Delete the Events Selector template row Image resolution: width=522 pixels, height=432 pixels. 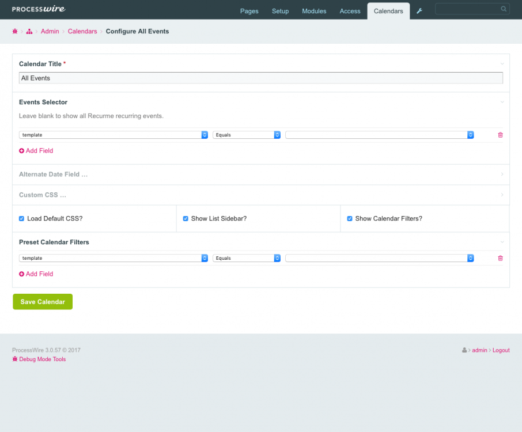(500, 135)
